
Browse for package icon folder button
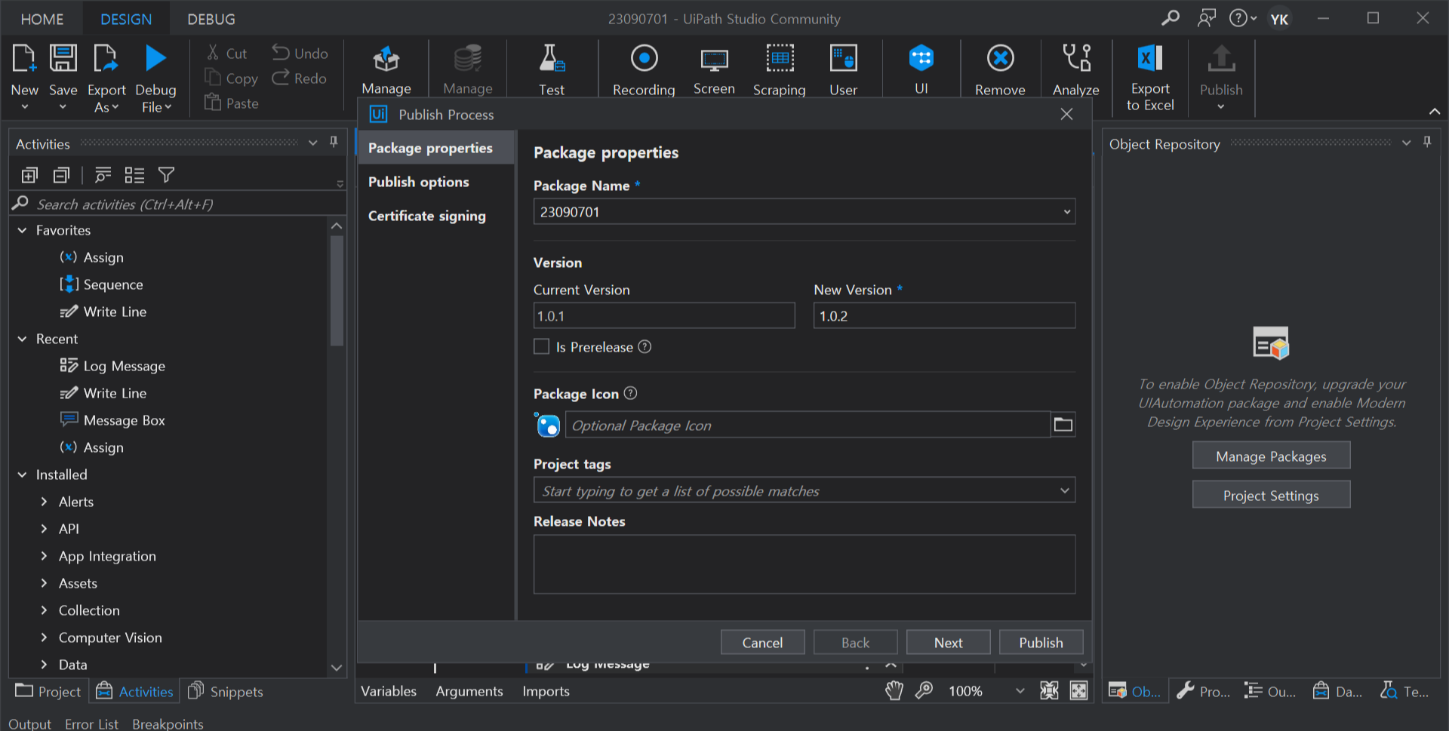click(1063, 425)
